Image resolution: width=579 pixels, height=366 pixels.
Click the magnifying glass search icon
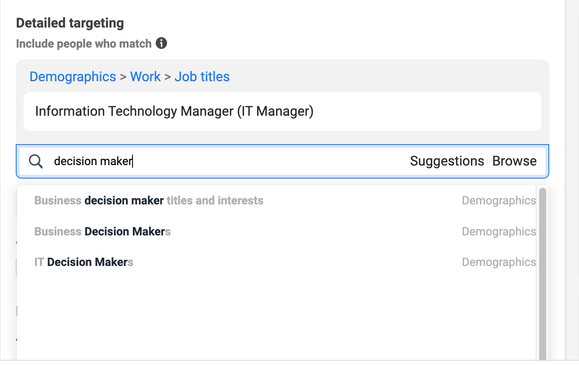pos(36,162)
